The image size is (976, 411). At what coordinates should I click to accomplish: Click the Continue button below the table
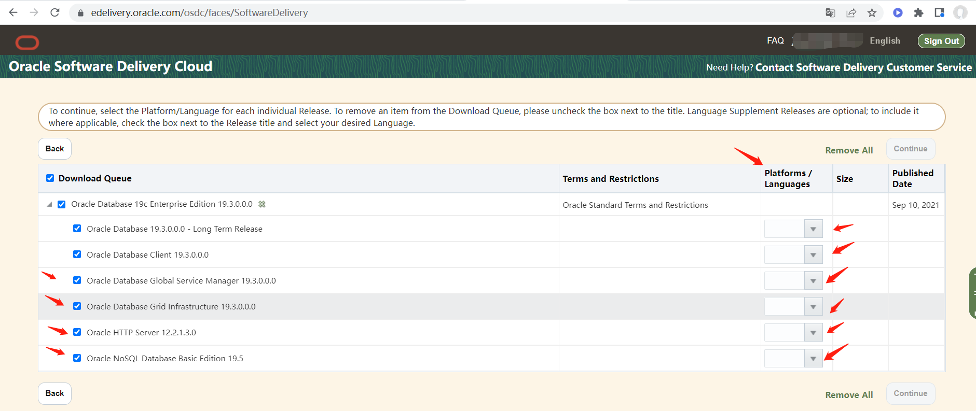pos(911,393)
